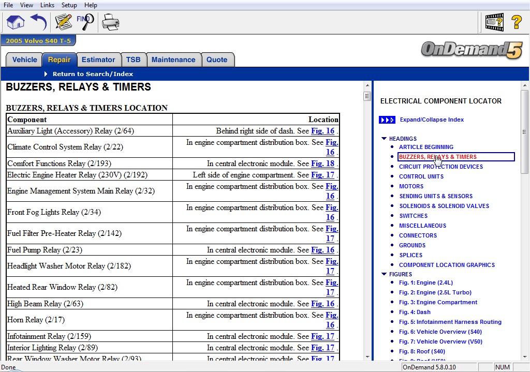
Task: Click the Expand/Collapse Index triple-arrow icon
Action: [387, 120]
